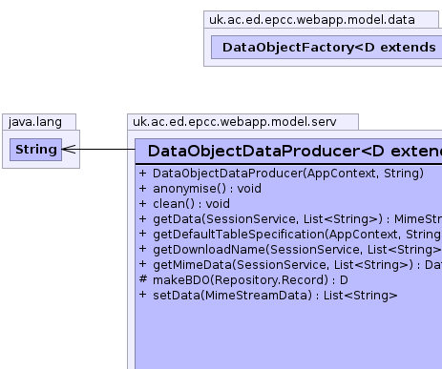The width and height of the screenshot is (442, 369).
Task: Click the DataObjectFactory class box
Action: 326,47
